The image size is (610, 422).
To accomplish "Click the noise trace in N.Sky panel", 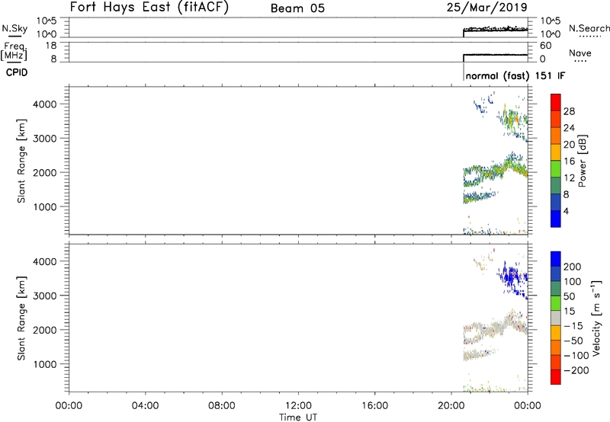I will (495, 30).
